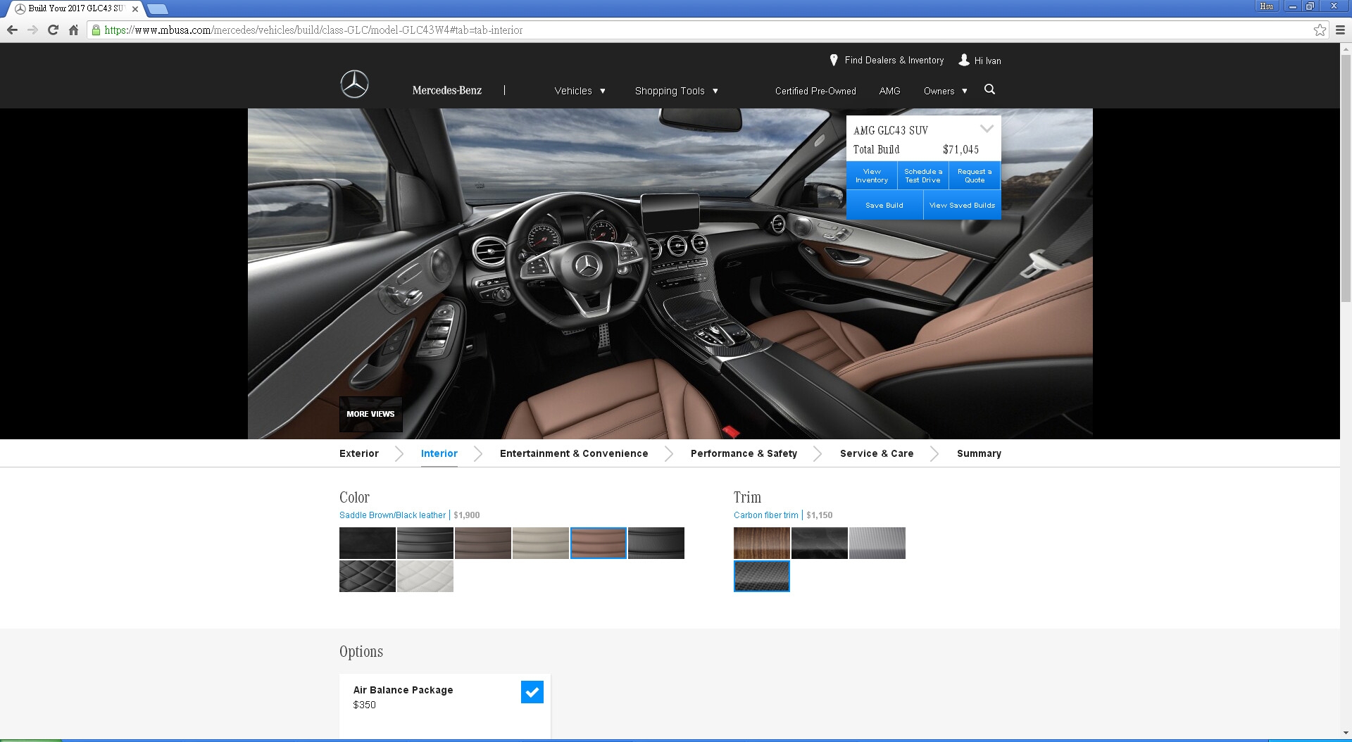
Task: Open MORE VIEWS of the interior
Action: (370, 414)
